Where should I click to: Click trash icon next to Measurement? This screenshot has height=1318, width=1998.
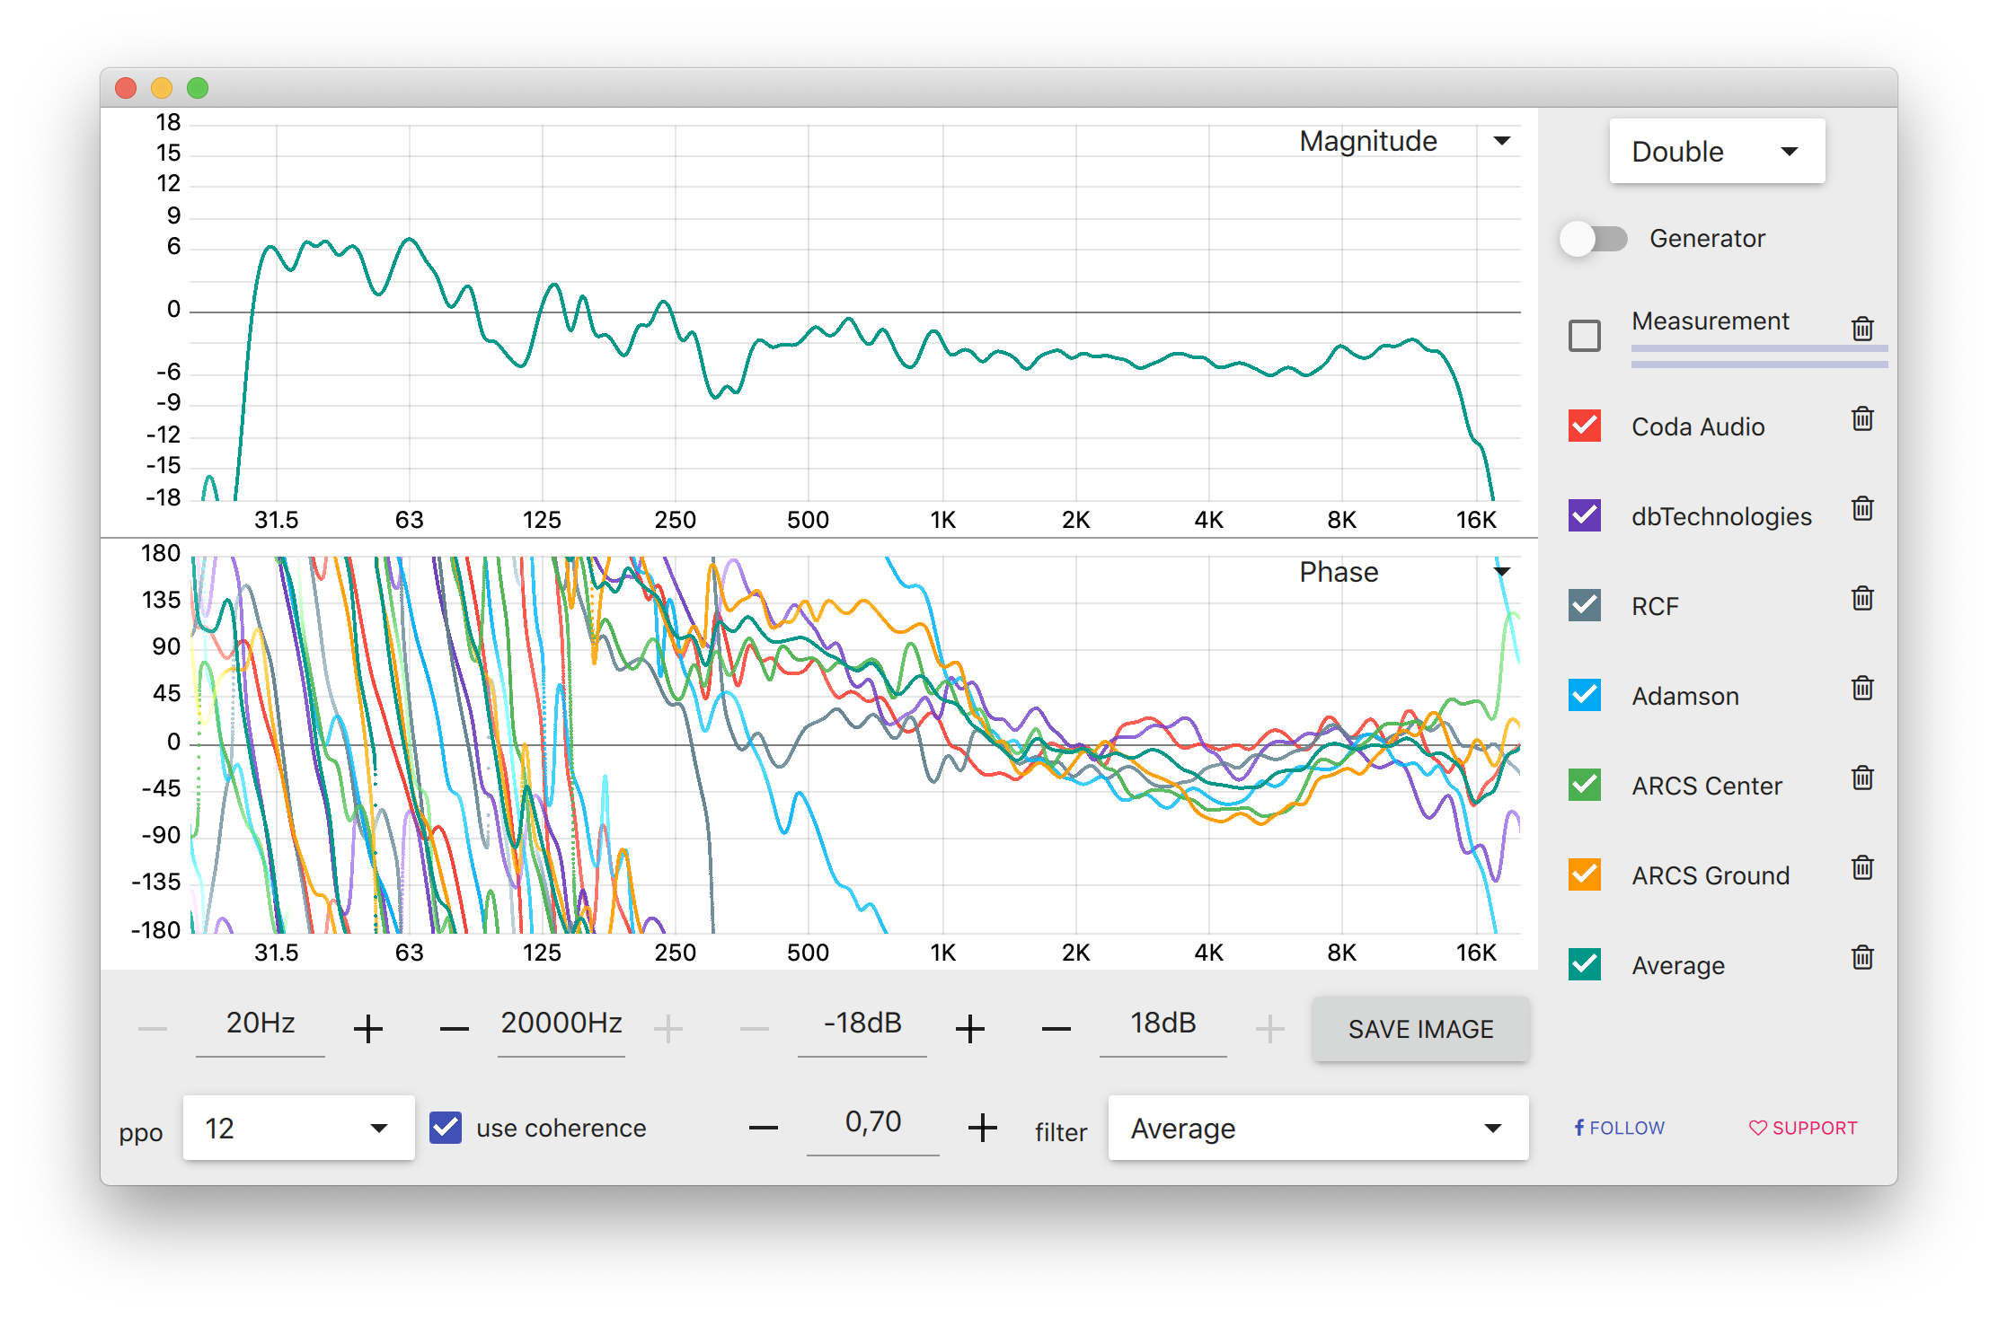(x=1862, y=329)
